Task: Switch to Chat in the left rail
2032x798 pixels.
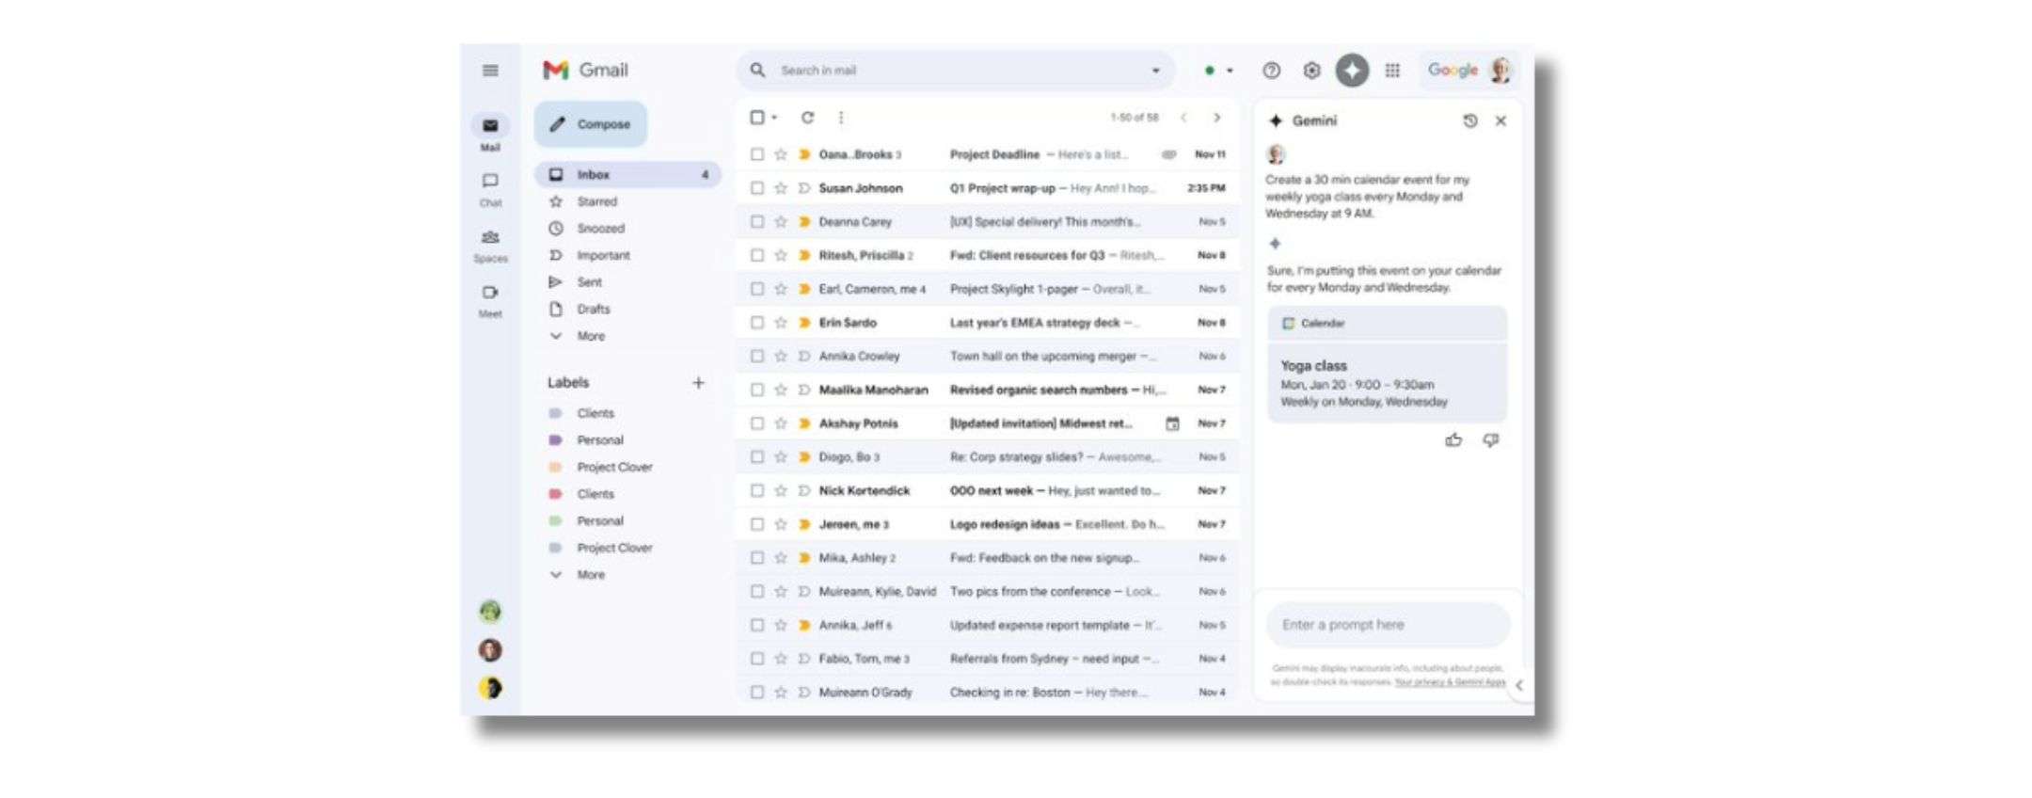Action: (490, 188)
